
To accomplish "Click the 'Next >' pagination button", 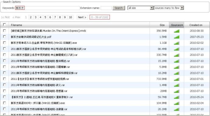I will pos(82,17).
